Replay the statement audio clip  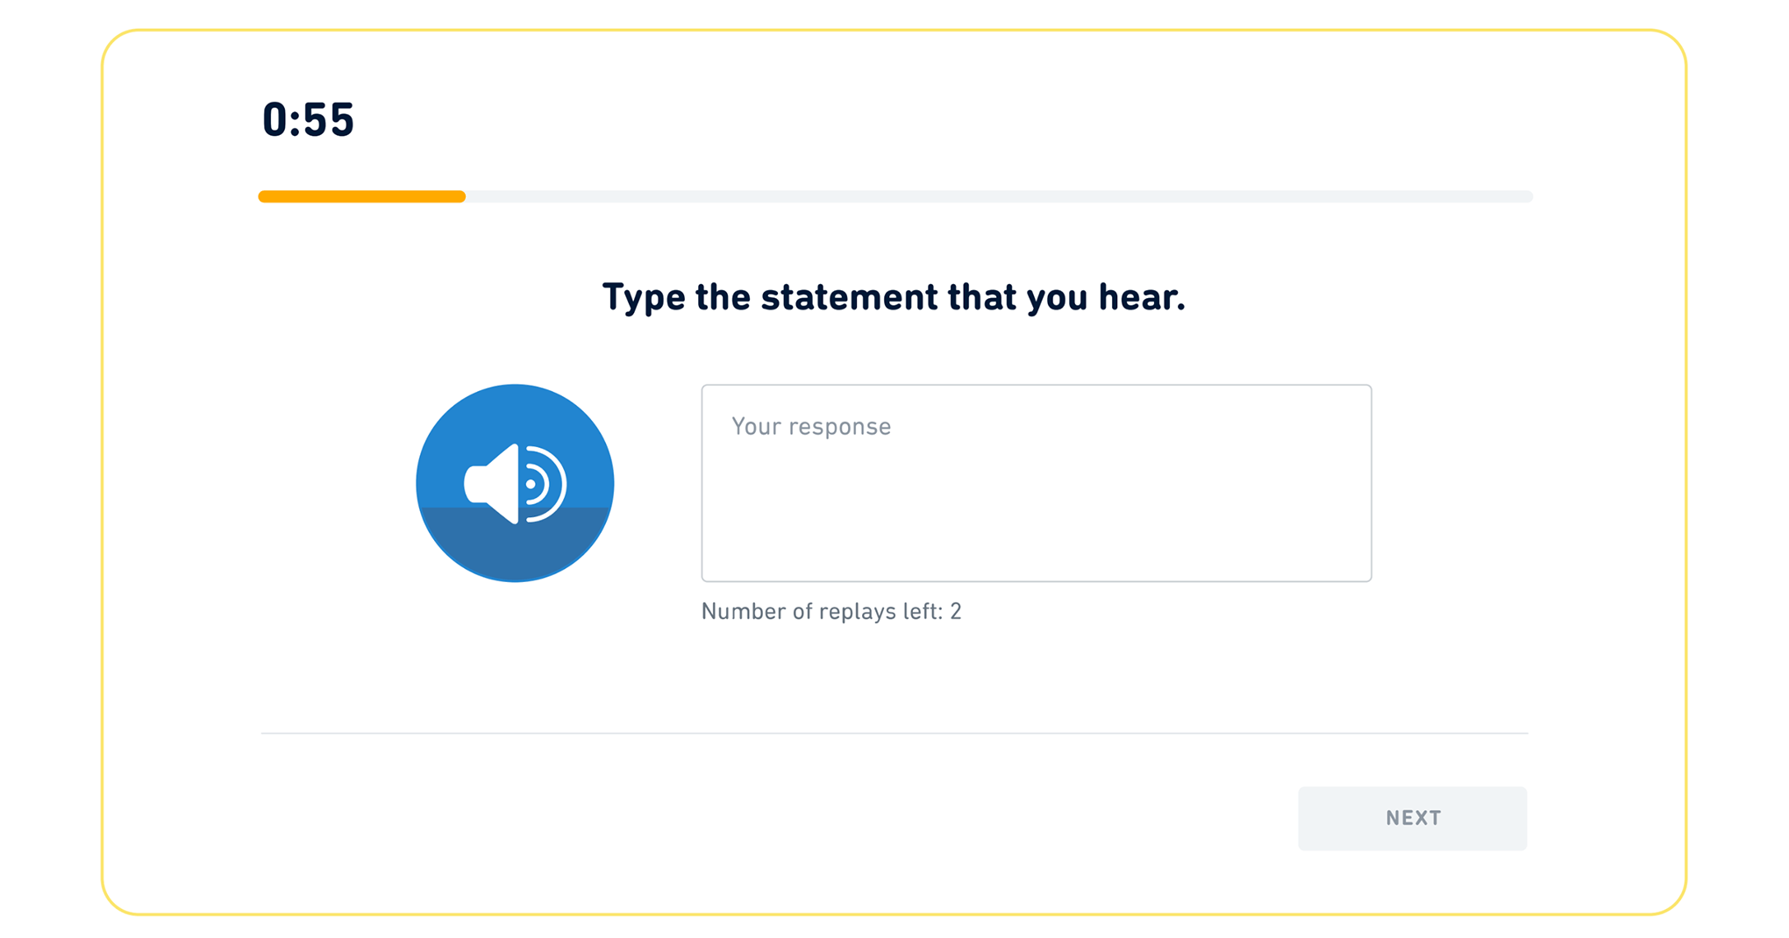515,483
